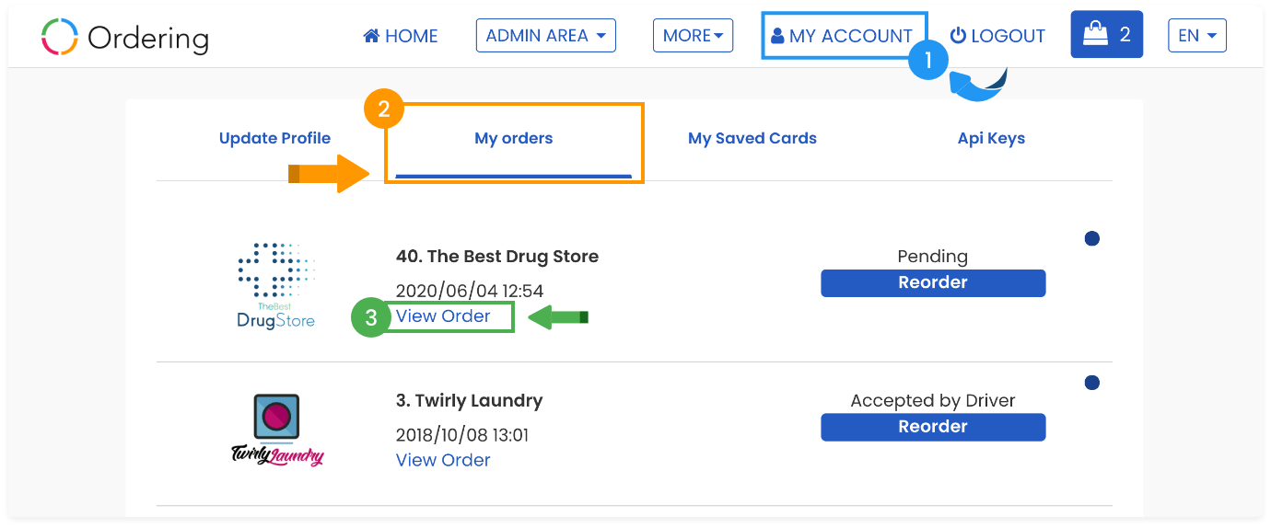Click the LOGOUT power icon
The image size is (1271, 528).
click(959, 35)
